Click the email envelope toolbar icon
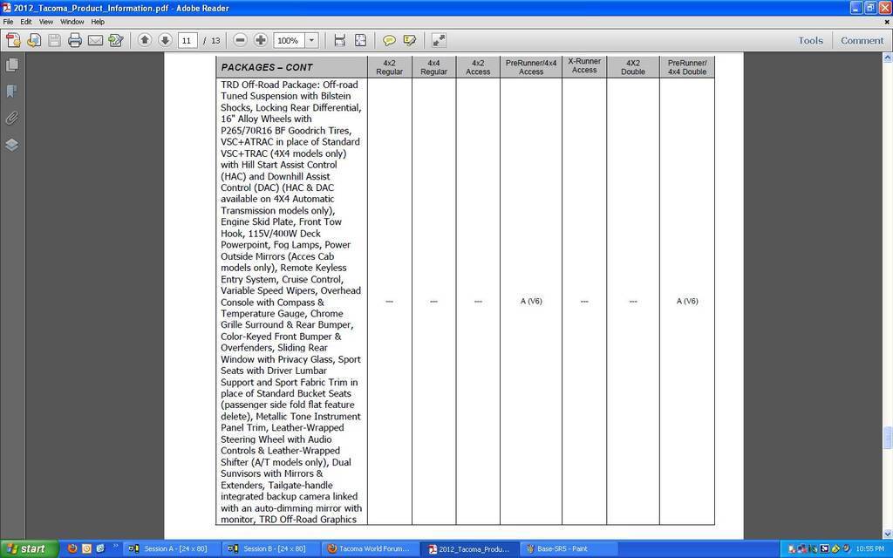Image resolution: width=893 pixels, height=558 pixels. click(x=95, y=40)
